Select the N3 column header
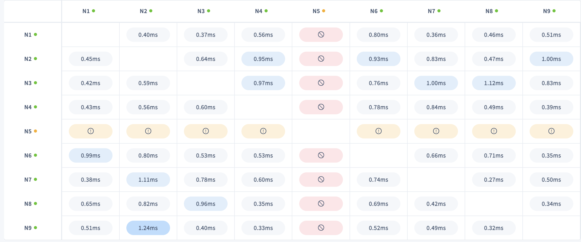The image size is (581, 242). pyautogui.click(x=201, y=11)
